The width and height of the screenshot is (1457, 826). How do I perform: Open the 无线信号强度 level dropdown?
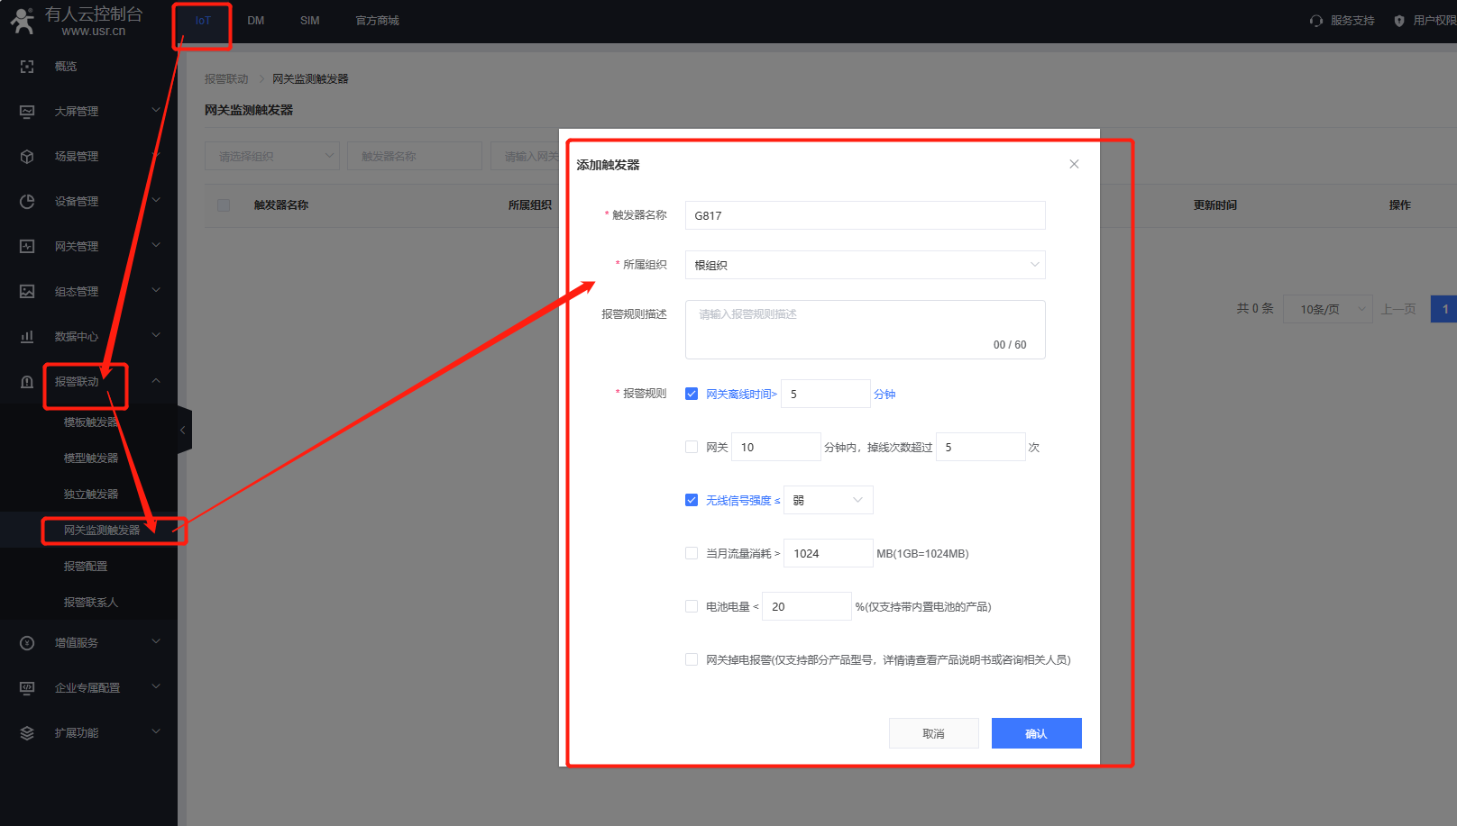tap(828, 500)
